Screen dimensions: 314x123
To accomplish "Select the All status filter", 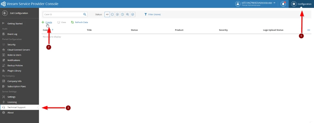I will pos(107,14).
